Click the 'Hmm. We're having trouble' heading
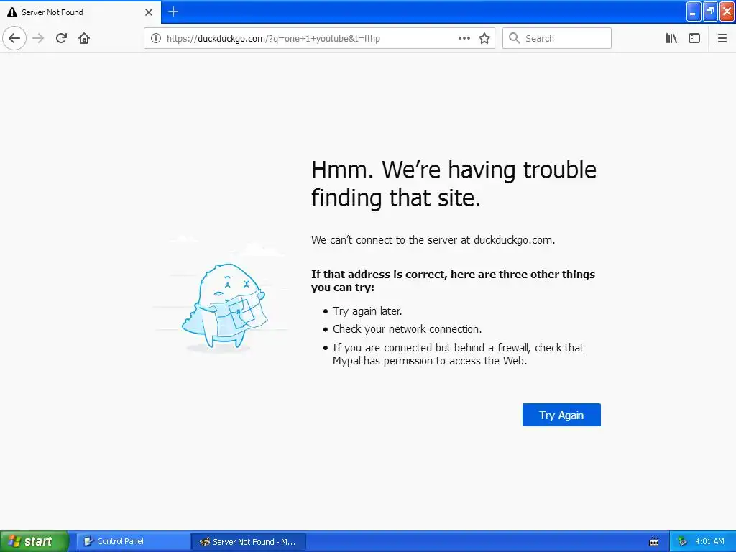Screen dimensions: 736x552 pyautogui.click(x=454, y=183)
